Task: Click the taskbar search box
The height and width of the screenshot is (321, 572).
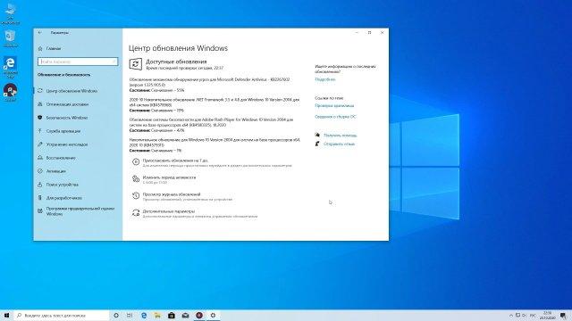Action: 62,315
